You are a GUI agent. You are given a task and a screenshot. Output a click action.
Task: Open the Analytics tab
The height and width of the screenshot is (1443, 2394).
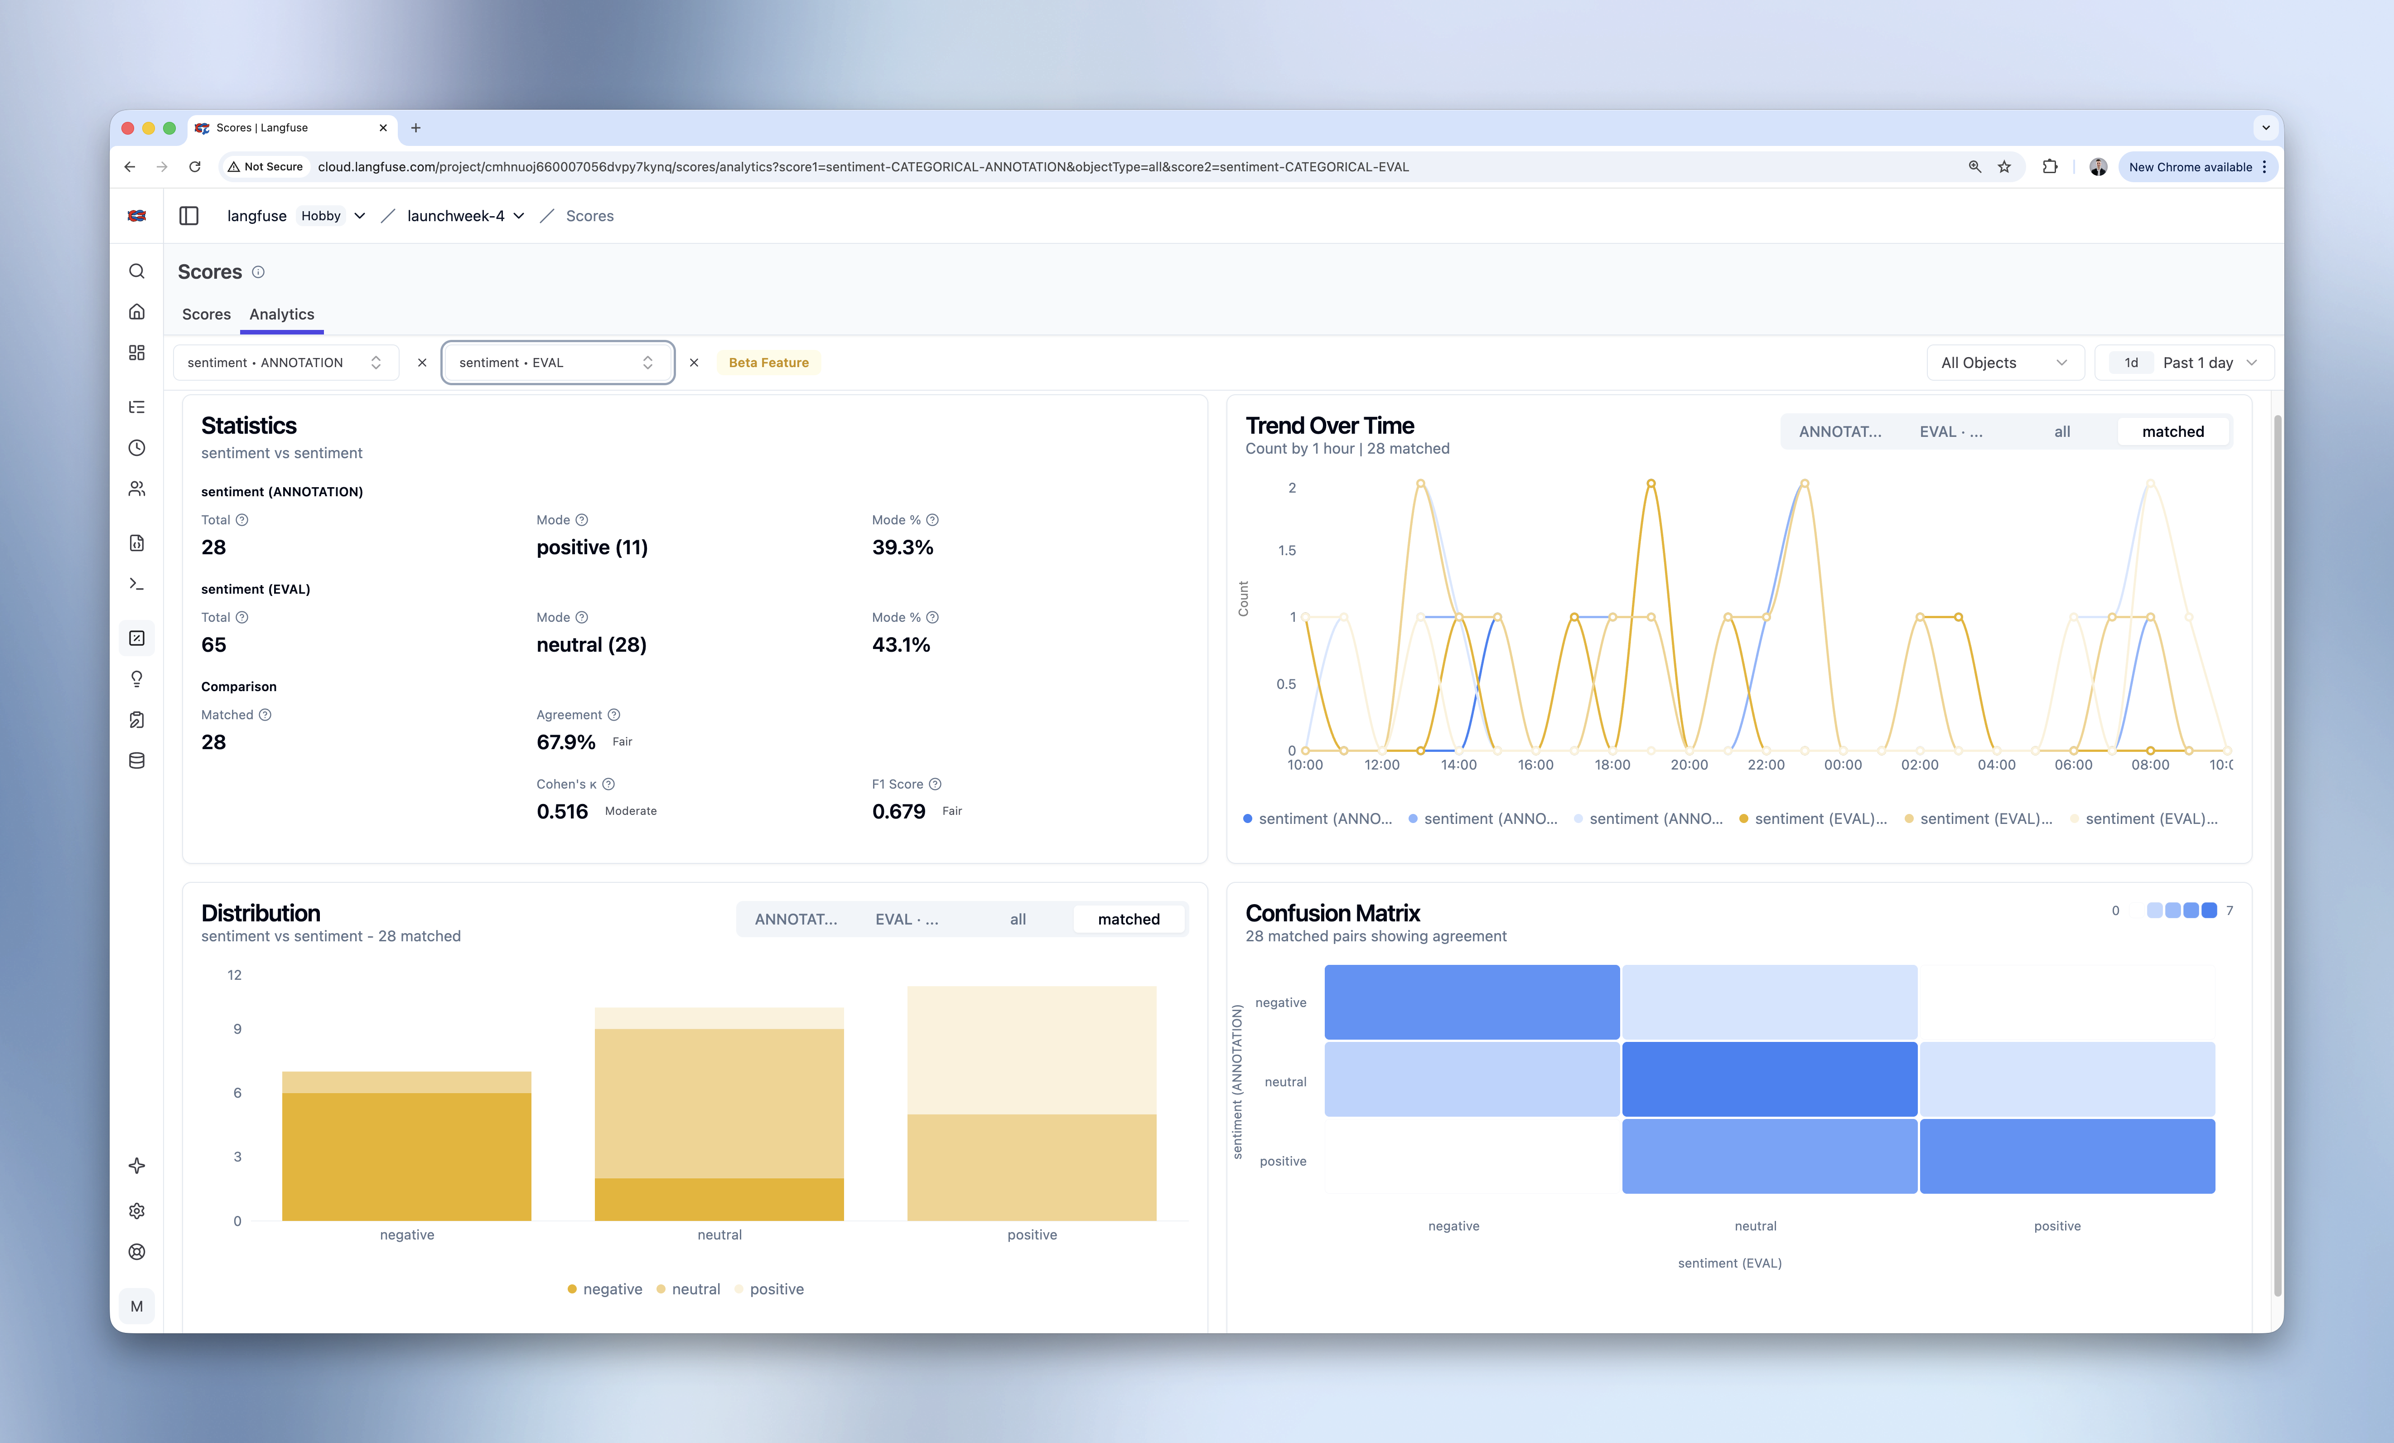tap(282, 314)
